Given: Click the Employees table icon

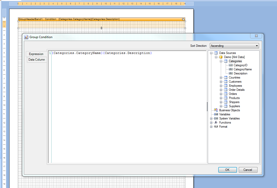Looking at the screenshot, I should 226,86.
